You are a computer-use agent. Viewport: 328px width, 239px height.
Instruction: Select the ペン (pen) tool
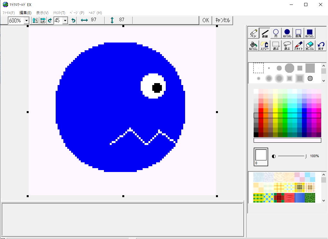(253, 33)
